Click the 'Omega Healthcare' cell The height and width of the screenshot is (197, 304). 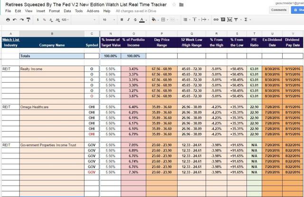[52, 107]
